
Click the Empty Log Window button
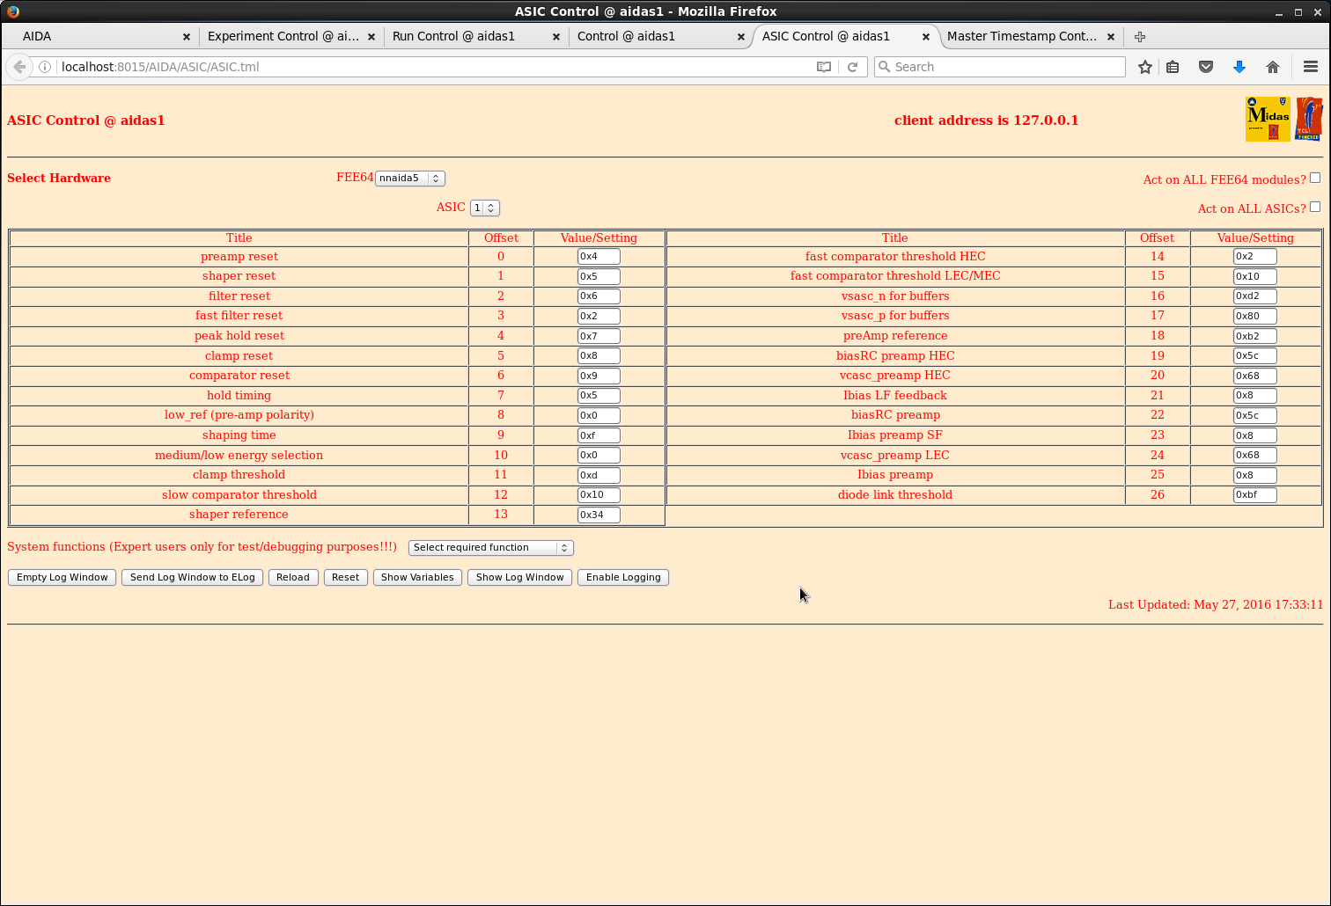coord(62,578)
